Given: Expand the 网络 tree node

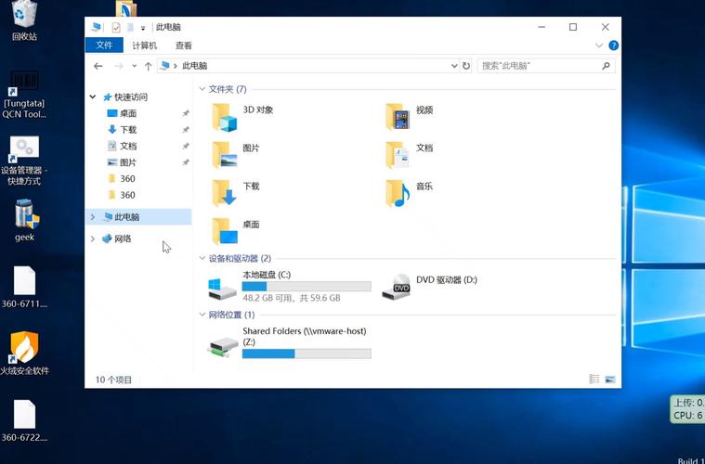Looking at the screenshot, I should (x=93, y=238).
